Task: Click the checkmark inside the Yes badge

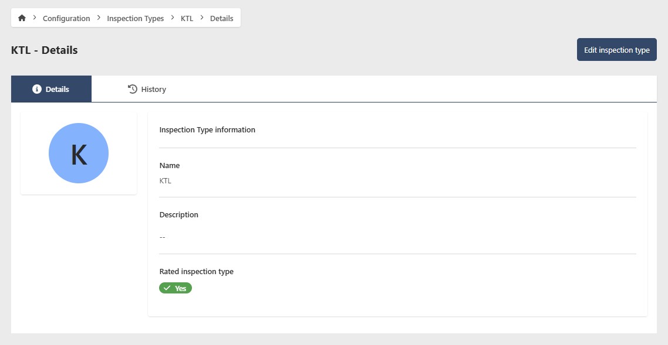Action: (x=167, y=288)
